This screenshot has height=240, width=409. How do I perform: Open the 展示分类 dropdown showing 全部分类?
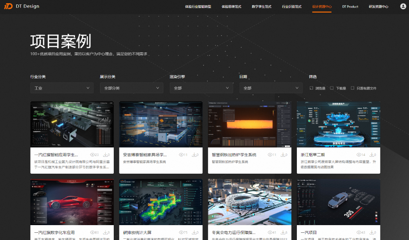[x=131, y=88]
